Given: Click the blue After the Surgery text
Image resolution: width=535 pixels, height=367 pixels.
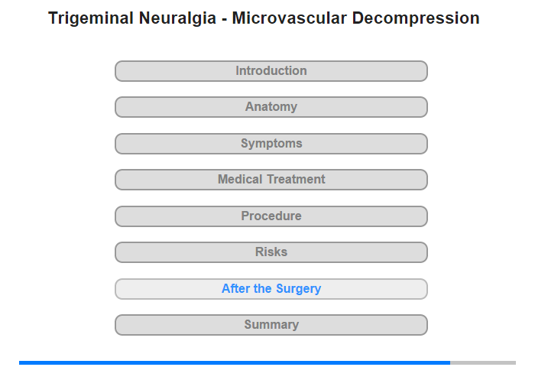Looking at the screenshot, I should (x=271, y=289).
